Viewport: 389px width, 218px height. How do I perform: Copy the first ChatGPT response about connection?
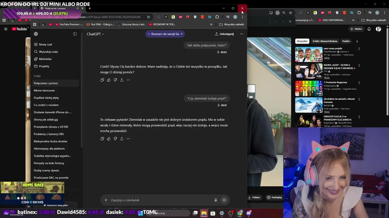[102, 80]
